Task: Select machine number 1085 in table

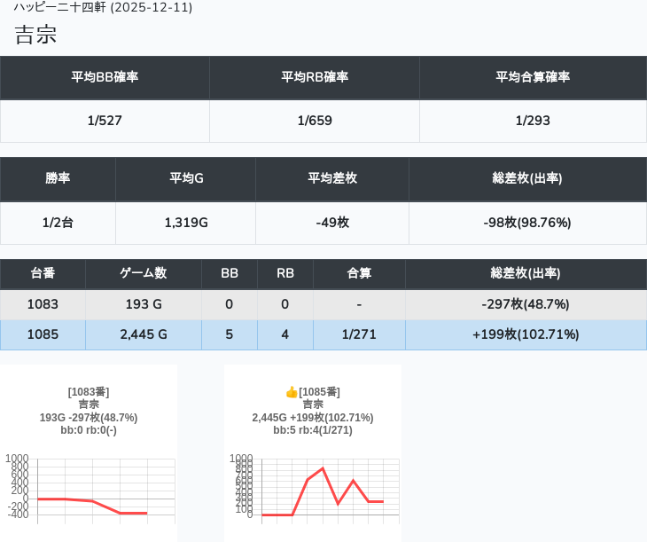Action: pos(43,334)
